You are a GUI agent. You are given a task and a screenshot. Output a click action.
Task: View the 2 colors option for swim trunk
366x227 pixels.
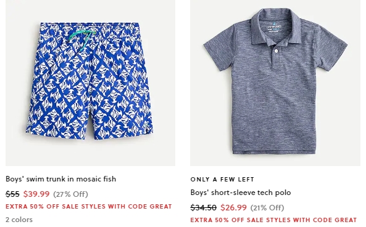(19, 220)
